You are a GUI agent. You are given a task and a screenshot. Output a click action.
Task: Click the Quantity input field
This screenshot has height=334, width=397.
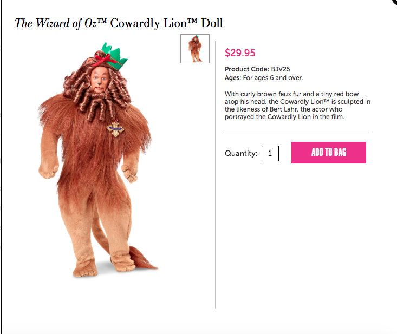pyautogui.click(x=270, y=153)
